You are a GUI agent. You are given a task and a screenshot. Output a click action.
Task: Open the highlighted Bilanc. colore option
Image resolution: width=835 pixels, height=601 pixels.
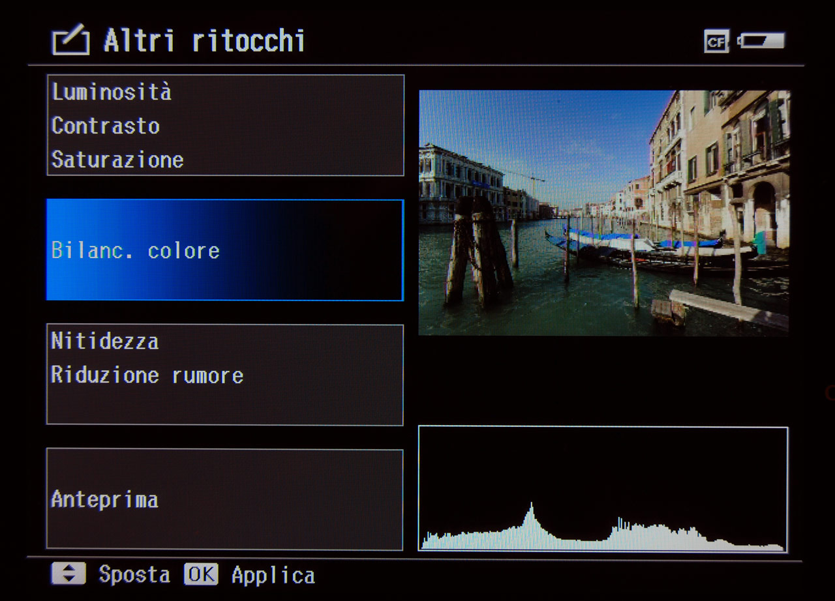pyautogui.click(x=225, y=250)
